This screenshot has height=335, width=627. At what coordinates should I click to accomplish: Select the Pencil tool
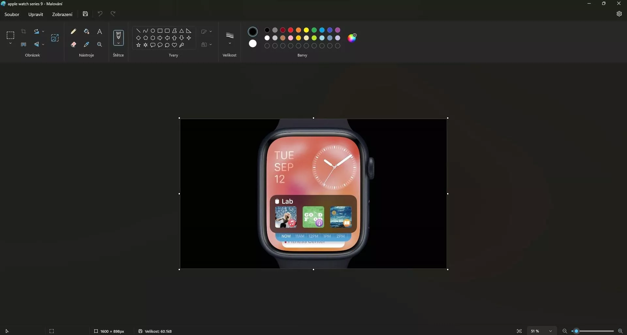click(x=73, y=31)
